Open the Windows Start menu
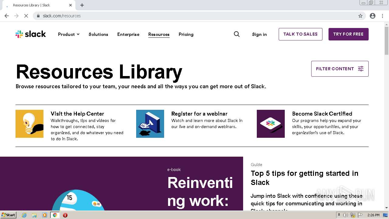Image resolution: width=389 pixels, height=219 pixels. coord(8,215)
